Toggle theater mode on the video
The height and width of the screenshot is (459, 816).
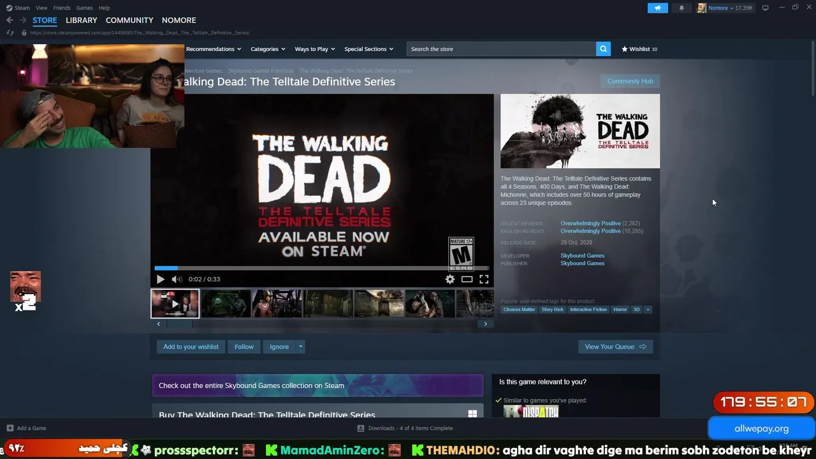[467, 279]
